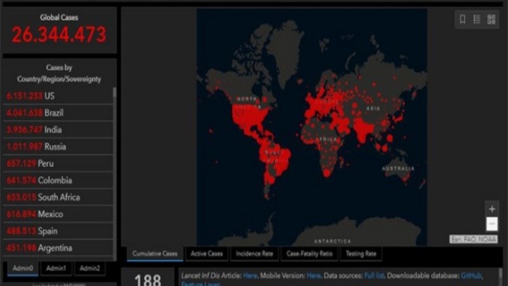Open the bookmarks icon on the map
The height and width of the screenshot is (286, 508).
(x=462, y=19)
